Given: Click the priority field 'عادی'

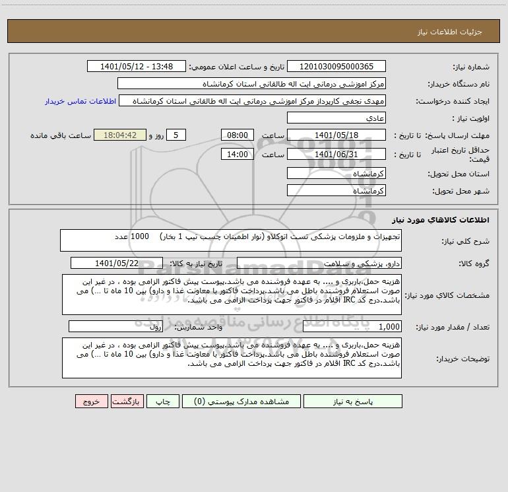Looking at the screenshot, I should (336, 118).
